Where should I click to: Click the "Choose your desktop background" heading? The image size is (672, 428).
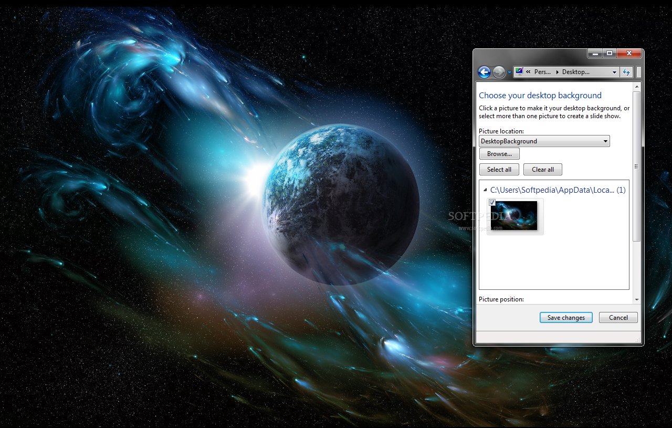(540, 96)
